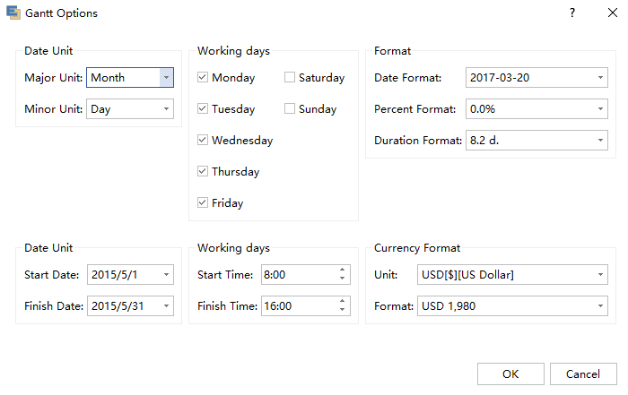Open the Start Date picker
The width and height of the screenshot is (628, 395).
point(165,275)
